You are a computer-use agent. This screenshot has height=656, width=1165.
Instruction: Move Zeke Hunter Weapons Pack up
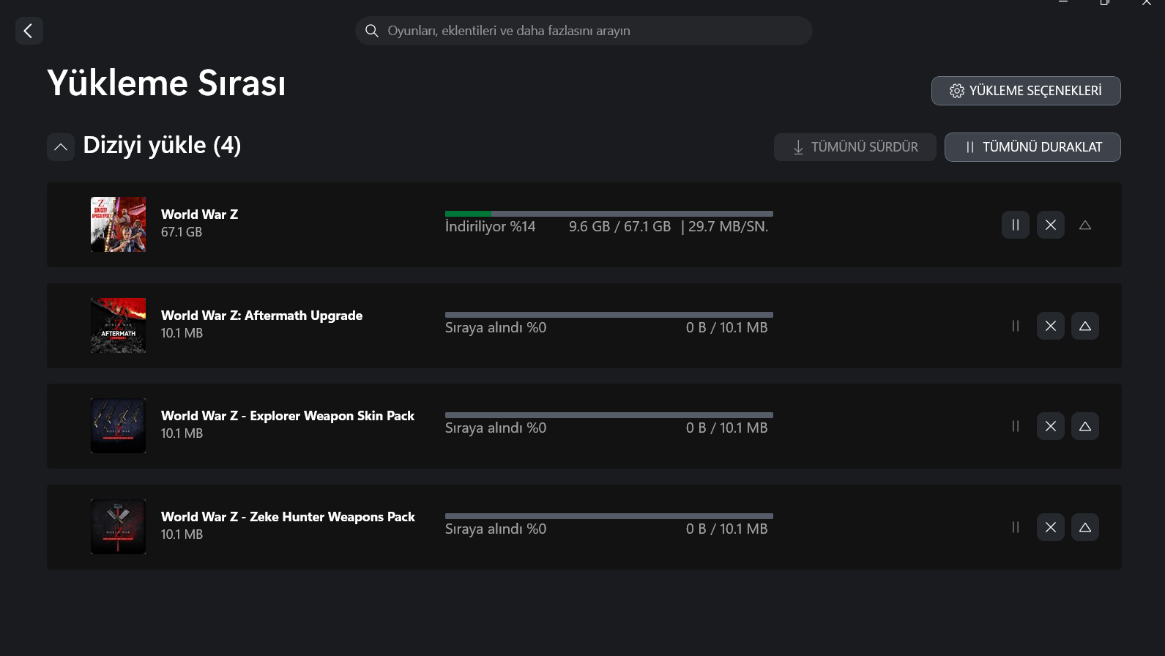coord(1085,527)
